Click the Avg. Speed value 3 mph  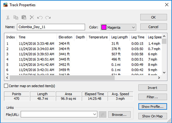(x=120, y=99)
